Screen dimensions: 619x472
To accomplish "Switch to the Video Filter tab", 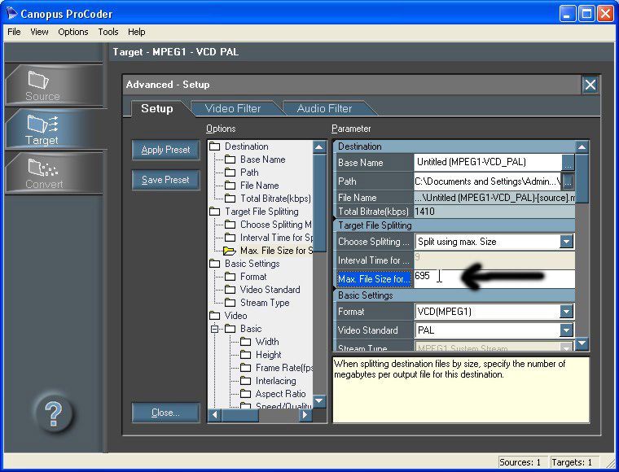I will 233,108.
